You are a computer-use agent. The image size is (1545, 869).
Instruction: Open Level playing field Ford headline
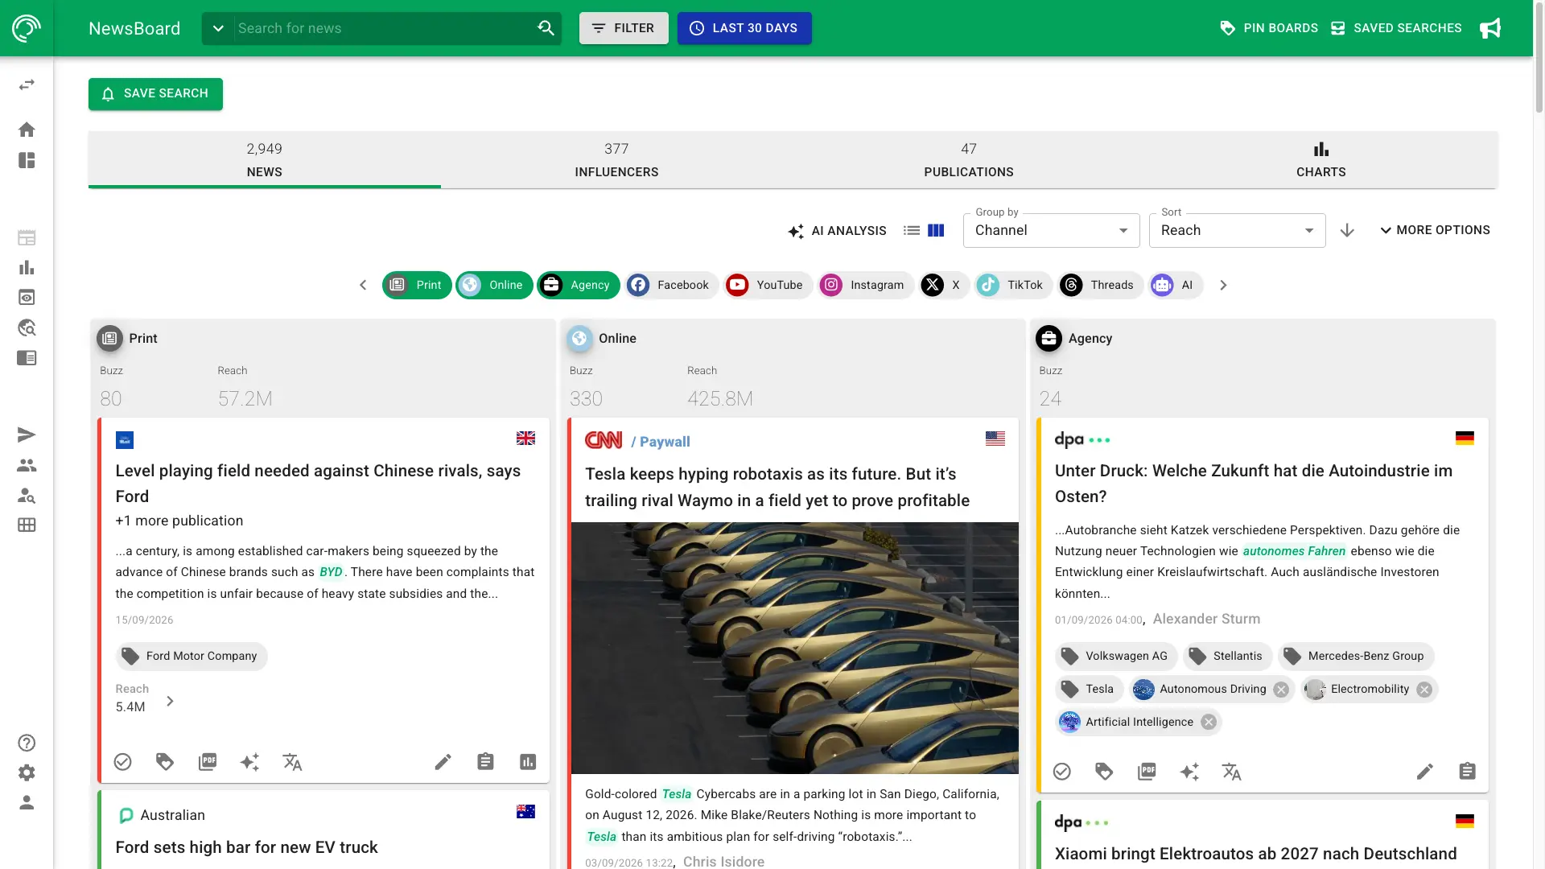tap(318, 484)
